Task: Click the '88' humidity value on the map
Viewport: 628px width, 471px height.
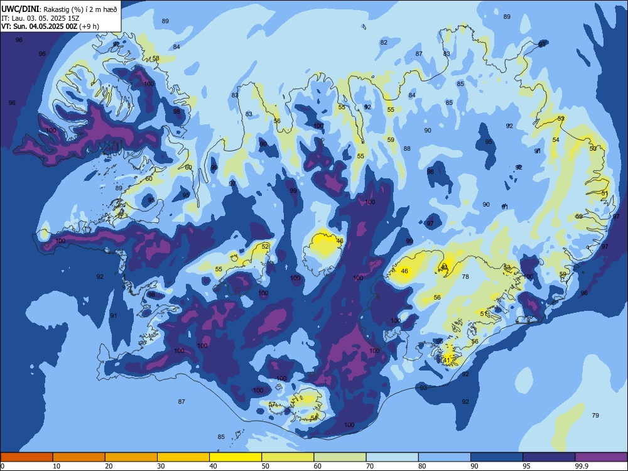Action: tap(407, 149)
